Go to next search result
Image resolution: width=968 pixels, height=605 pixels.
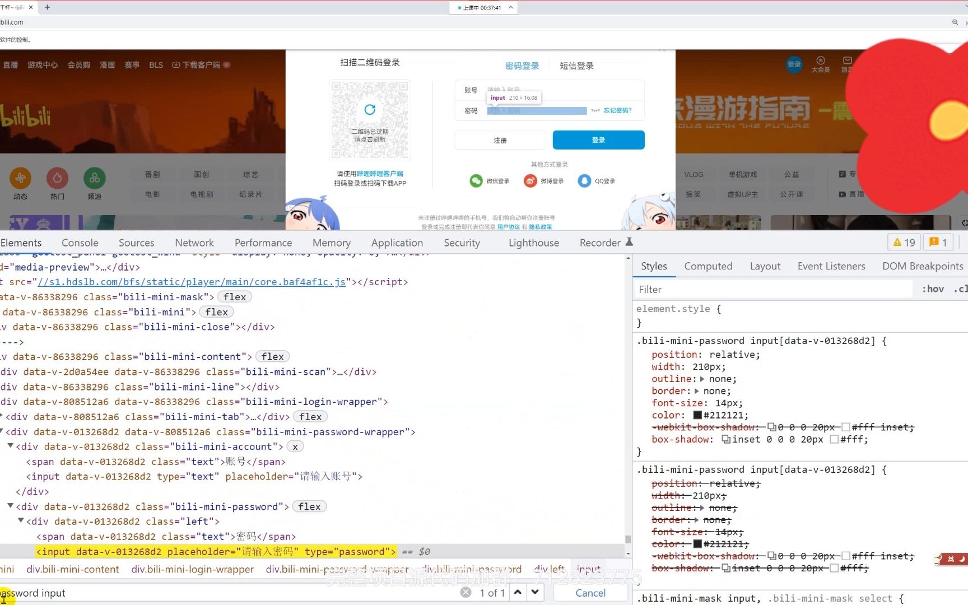(x=536, y=592)
